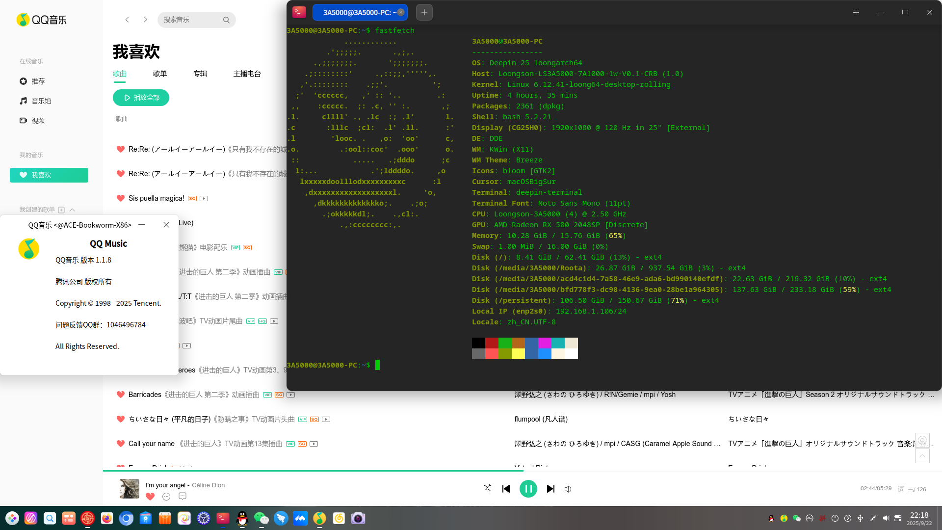Unlike the song Sis puella magica!
942x530 pixels.
(x=121, y=198)
